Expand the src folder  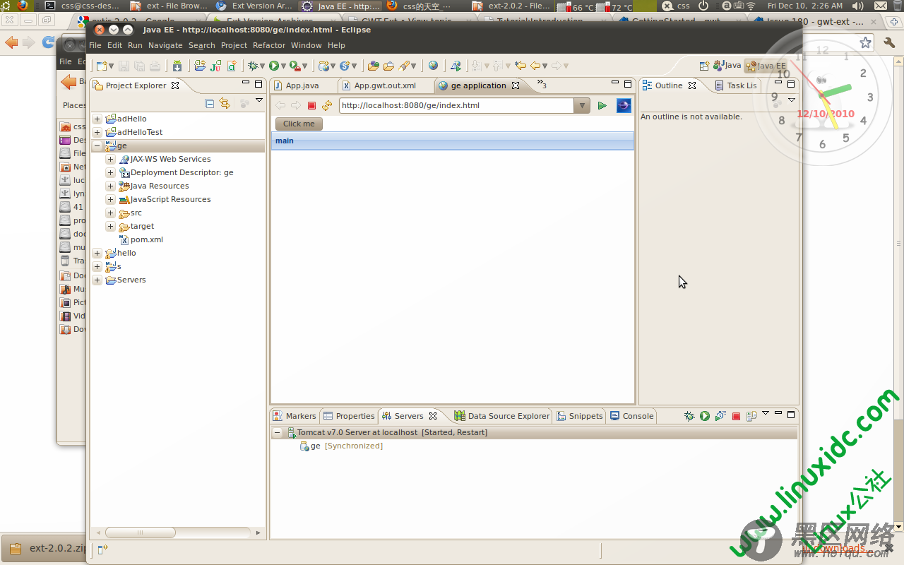[x=110, y=213]
